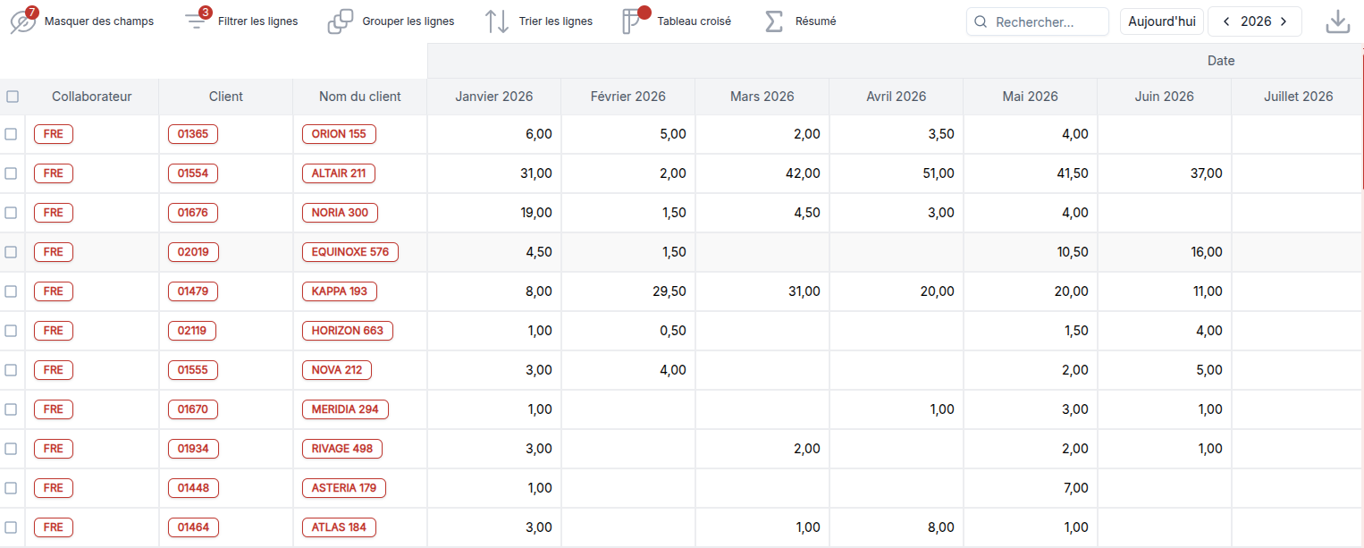Check the row for ORION 155
1364x548 pixels.
(x=11, y=134)
